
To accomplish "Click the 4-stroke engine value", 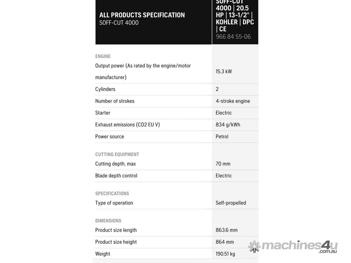I will [233, 101].
